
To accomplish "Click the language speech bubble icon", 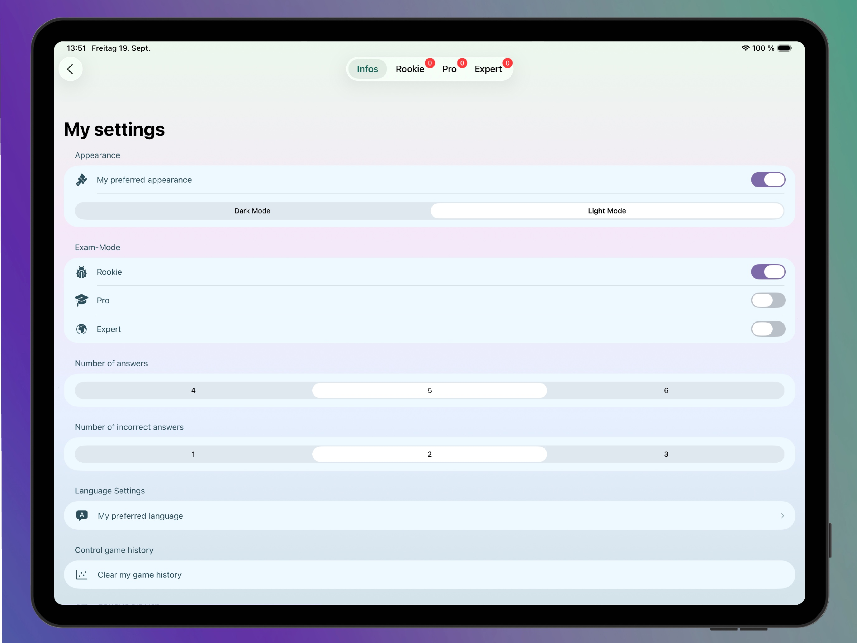I will point(82,516).
